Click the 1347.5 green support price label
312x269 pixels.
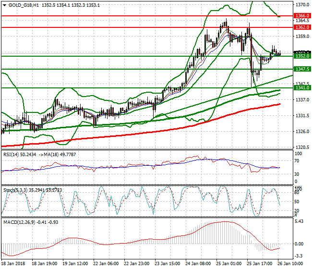click(302, 69)
